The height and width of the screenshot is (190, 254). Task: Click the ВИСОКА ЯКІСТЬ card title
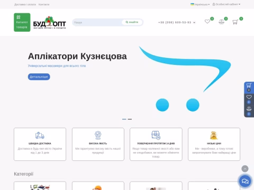pos(98,144)
